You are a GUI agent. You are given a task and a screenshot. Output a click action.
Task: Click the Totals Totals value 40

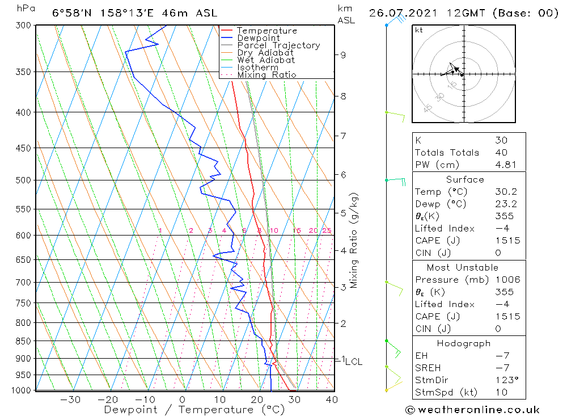(501, 153)
